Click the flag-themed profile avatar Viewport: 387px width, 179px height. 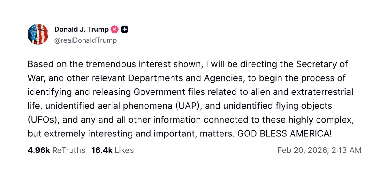coord(38,34)
